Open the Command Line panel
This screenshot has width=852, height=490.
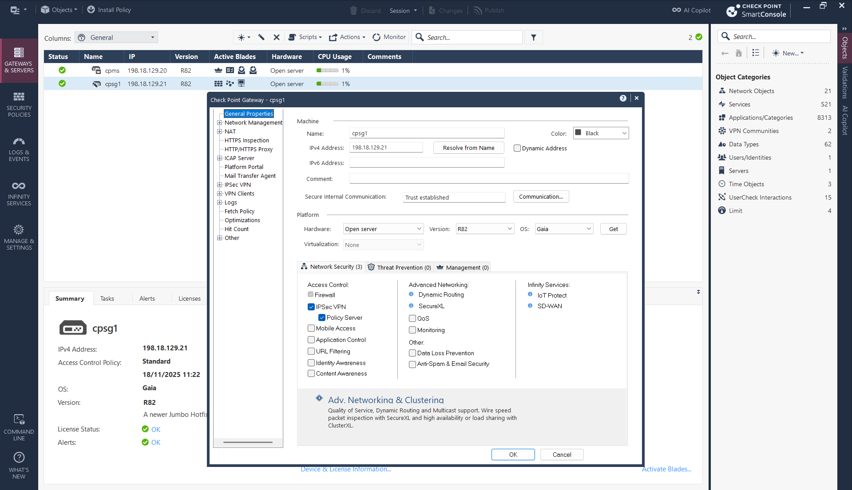tap(19, 427)
